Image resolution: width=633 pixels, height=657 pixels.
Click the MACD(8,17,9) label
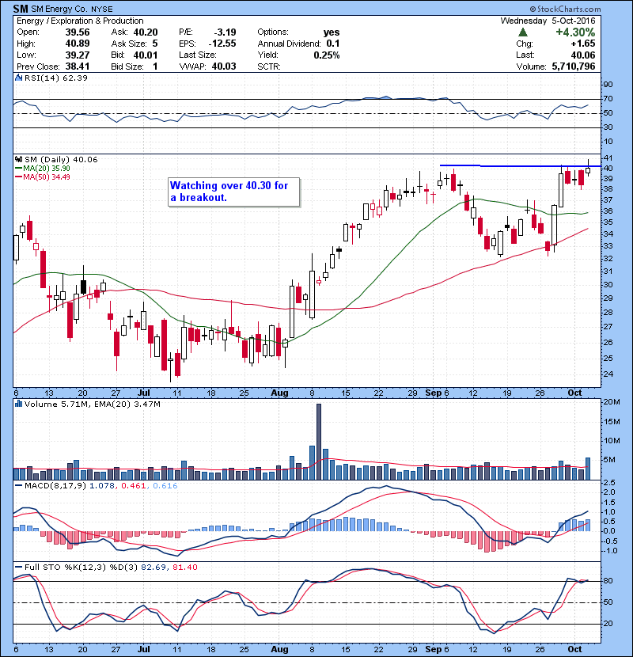point(55,486)
